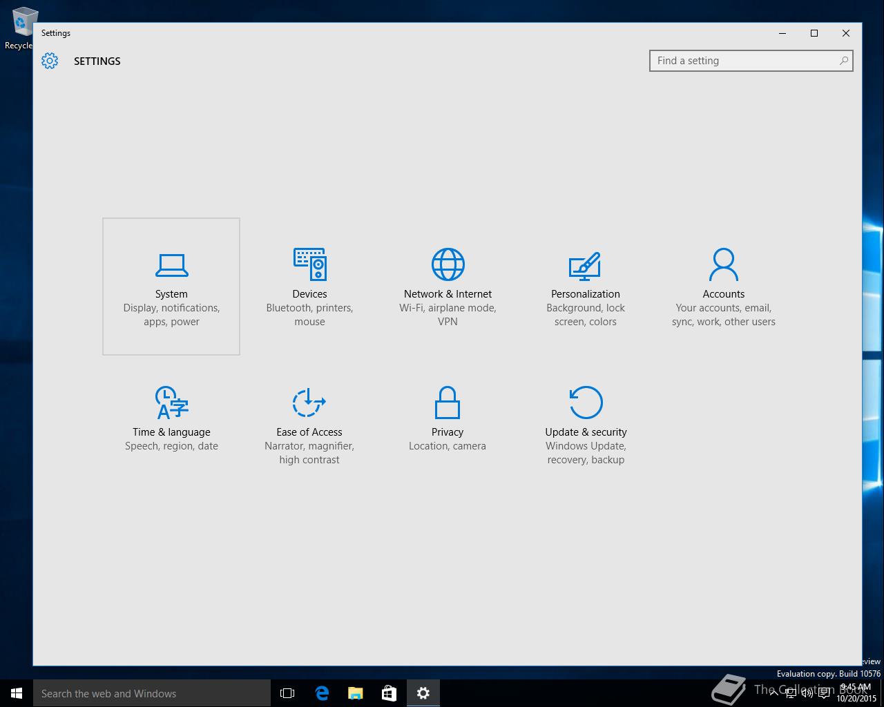The image size is (884, 707).
Task: Open the taskbar clock and date
Action: point(856,693)
